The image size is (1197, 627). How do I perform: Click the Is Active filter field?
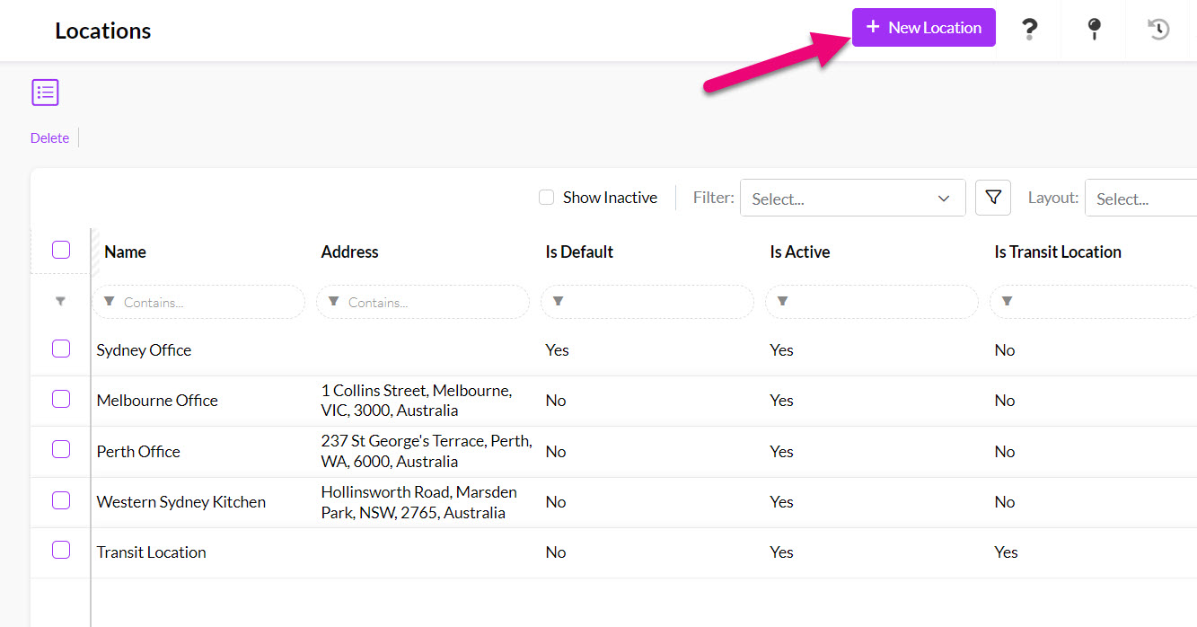click(x=872, y=303)
